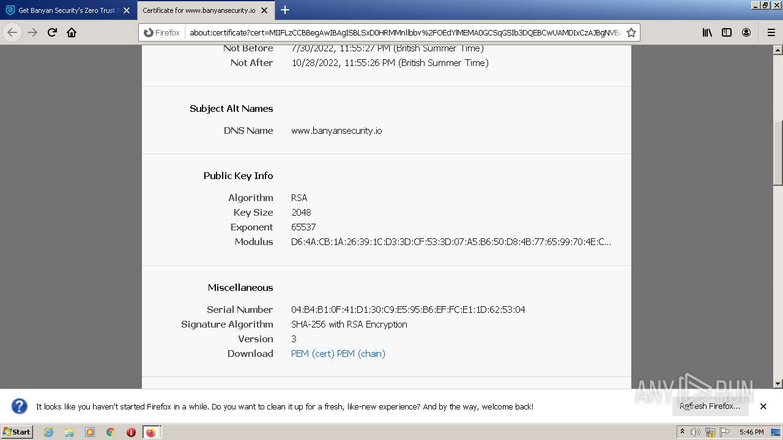This screenshot has height=440, width=783.
Task: Reload the current page
Action: click(52, 32)
